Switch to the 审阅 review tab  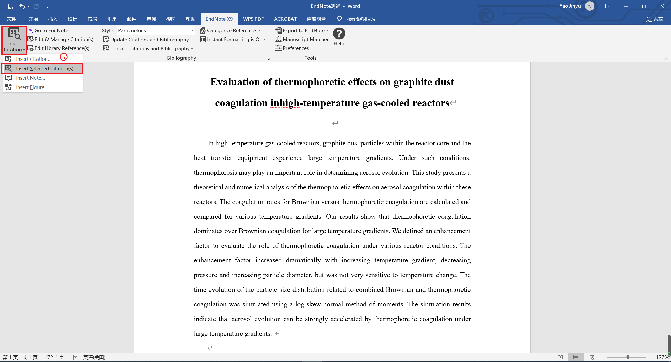point(151,19)
